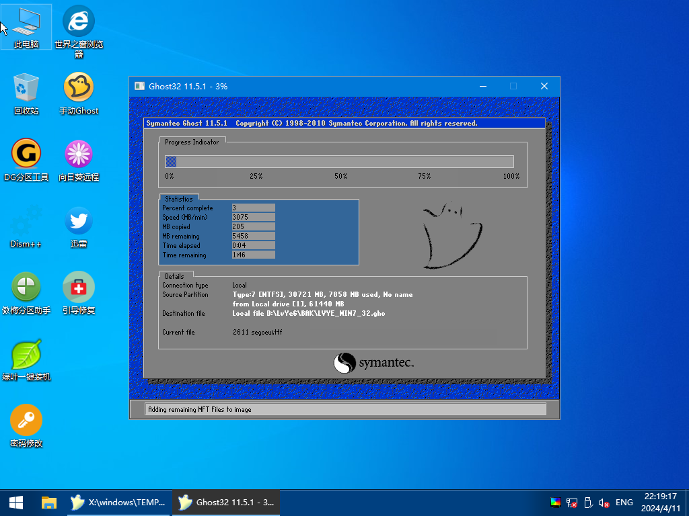The image size is (689, 516).
Task: Click the Time elapsed value 0:04
Action: point(254,245)
